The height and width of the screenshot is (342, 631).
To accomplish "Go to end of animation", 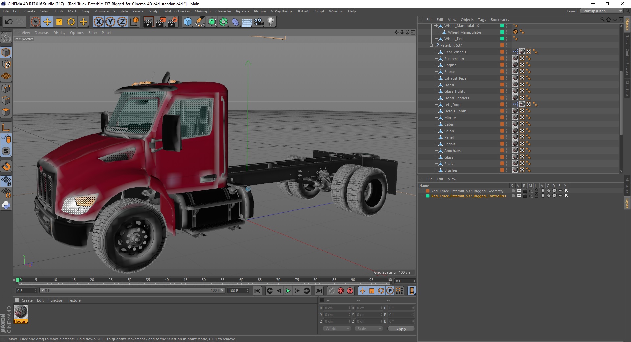I will pos(319,291).
